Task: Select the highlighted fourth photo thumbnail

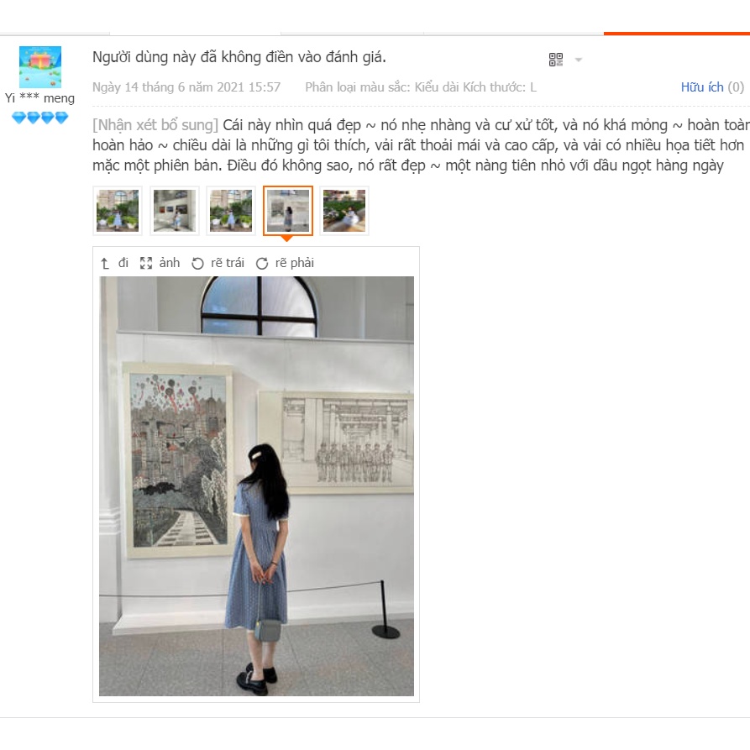Action: (288, 211)
